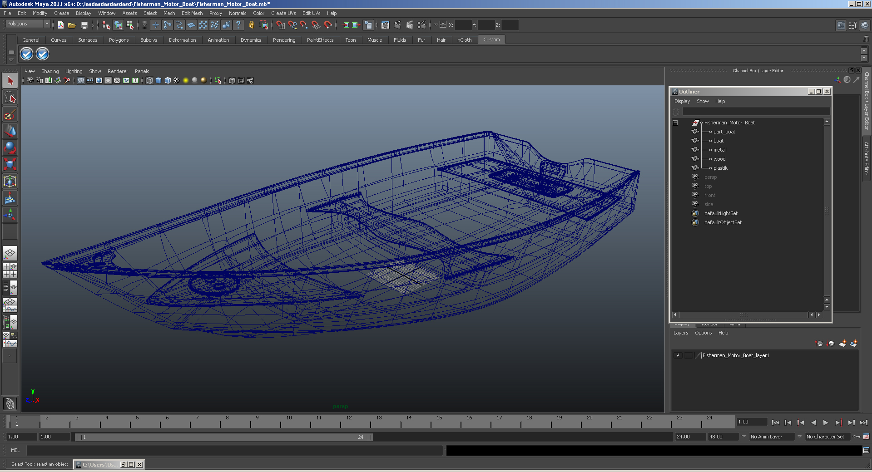Enable Snap to Points magnet icon
The height and width of the screenshot is (472, 872).
pos(304,25)
